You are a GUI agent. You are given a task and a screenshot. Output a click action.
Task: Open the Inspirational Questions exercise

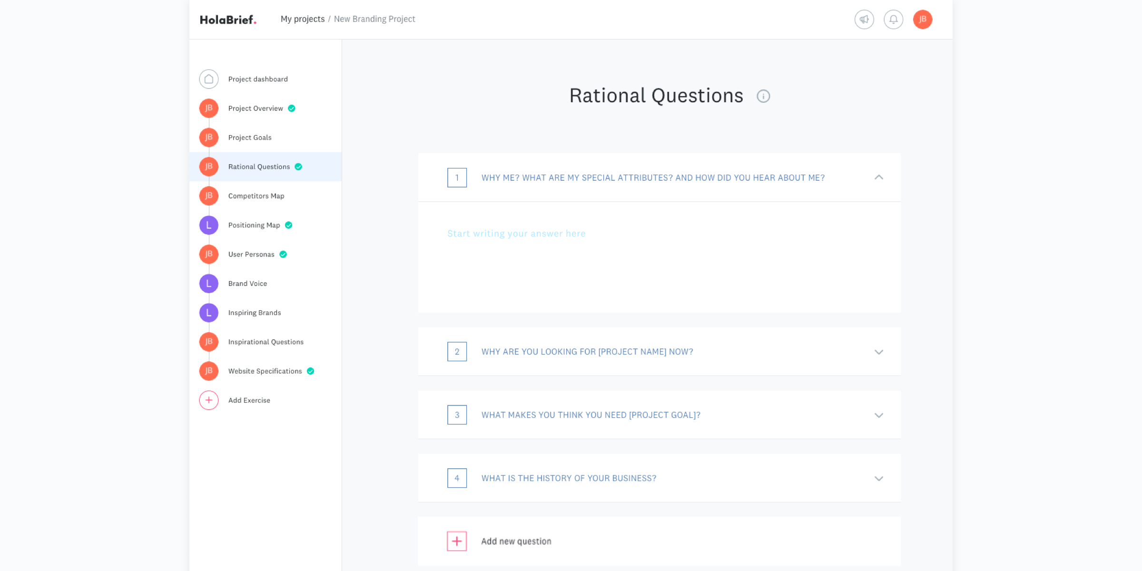[x=266, y=342]
